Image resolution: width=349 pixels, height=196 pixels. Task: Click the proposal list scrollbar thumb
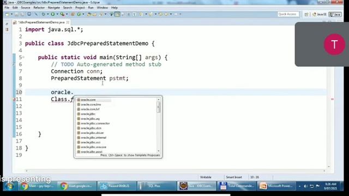(x=159, y=107)
